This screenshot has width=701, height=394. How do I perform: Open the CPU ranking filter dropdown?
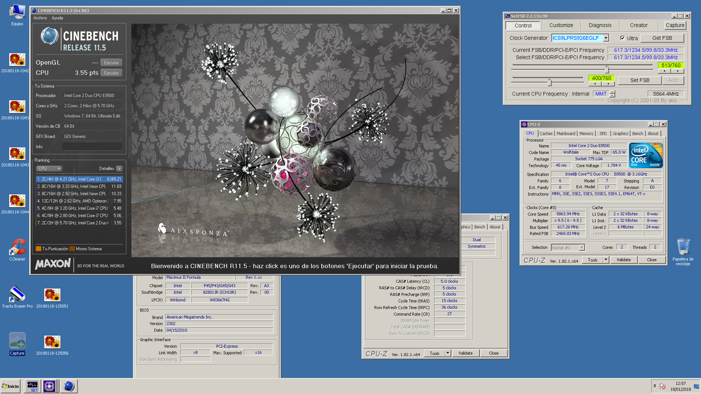coord(49,169)
